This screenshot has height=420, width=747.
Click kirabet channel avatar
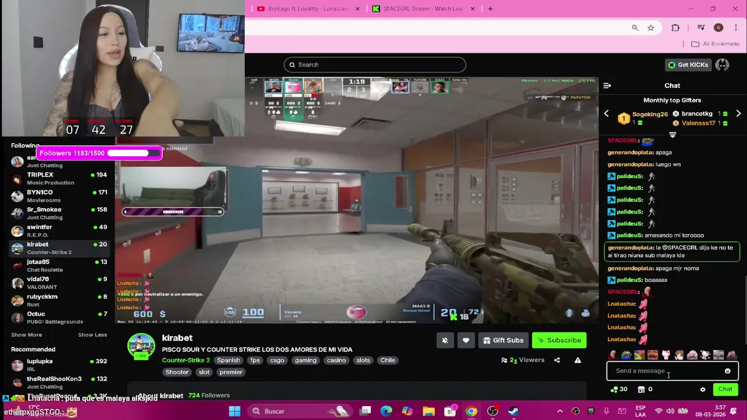[141, 346]
